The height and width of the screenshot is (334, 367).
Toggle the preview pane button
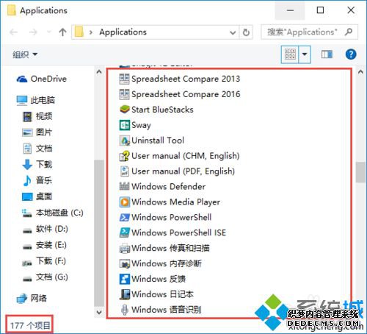pyautogui.click(x=327, y=54)
